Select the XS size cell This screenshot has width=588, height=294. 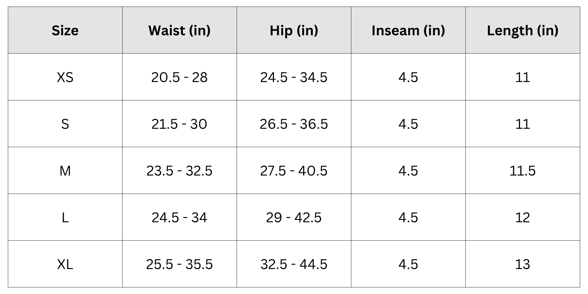click(65, 77)
